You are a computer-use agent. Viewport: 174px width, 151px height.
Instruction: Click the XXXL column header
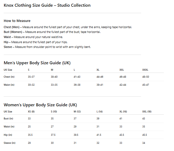[x=145, y=70]
